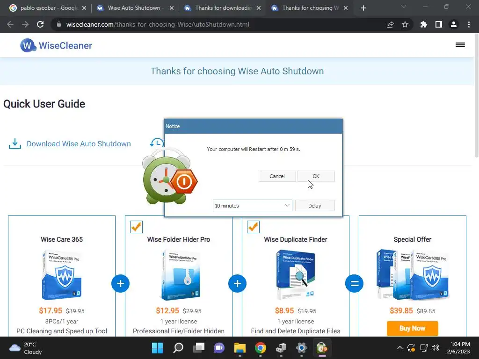Open the hamburger menu on WiseCleaner page
479x359 pixels.
460,45
